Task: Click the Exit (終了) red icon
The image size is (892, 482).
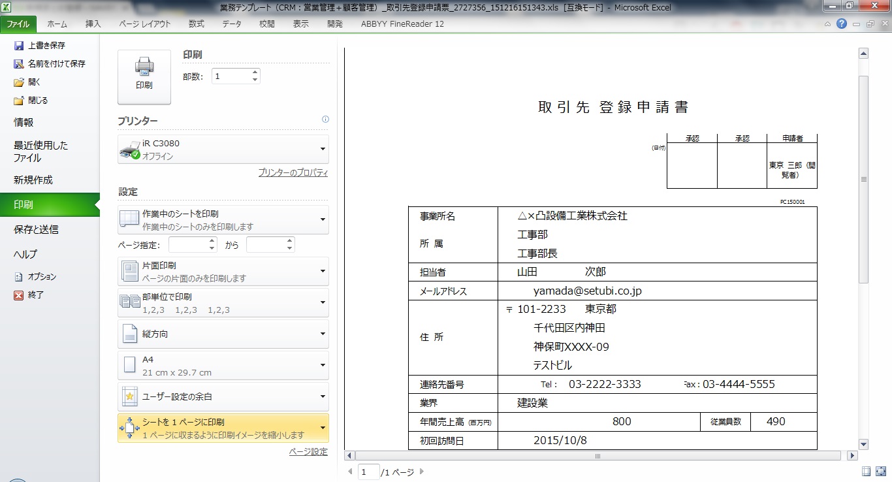Action: coord(19,295)
